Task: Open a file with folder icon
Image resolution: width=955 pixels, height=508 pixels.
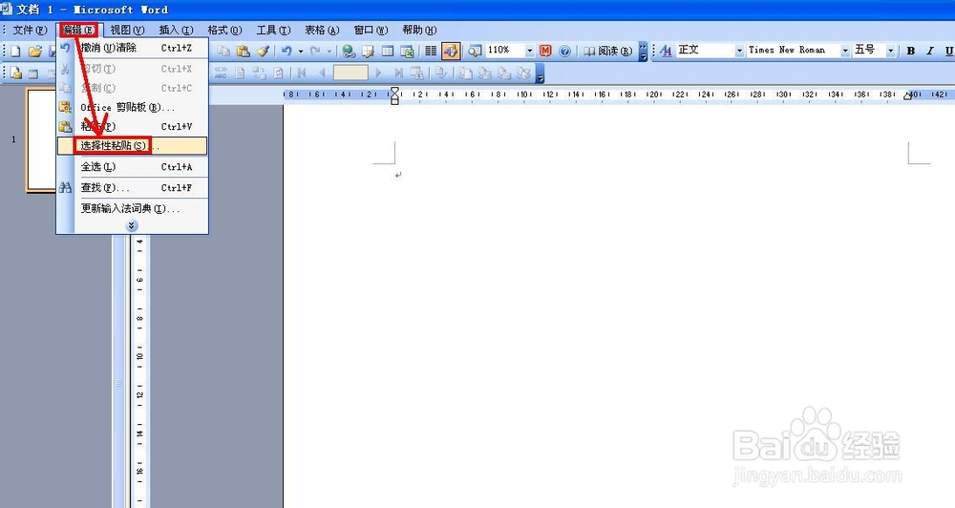Action: pyautogui.click(x=34, y=52)
